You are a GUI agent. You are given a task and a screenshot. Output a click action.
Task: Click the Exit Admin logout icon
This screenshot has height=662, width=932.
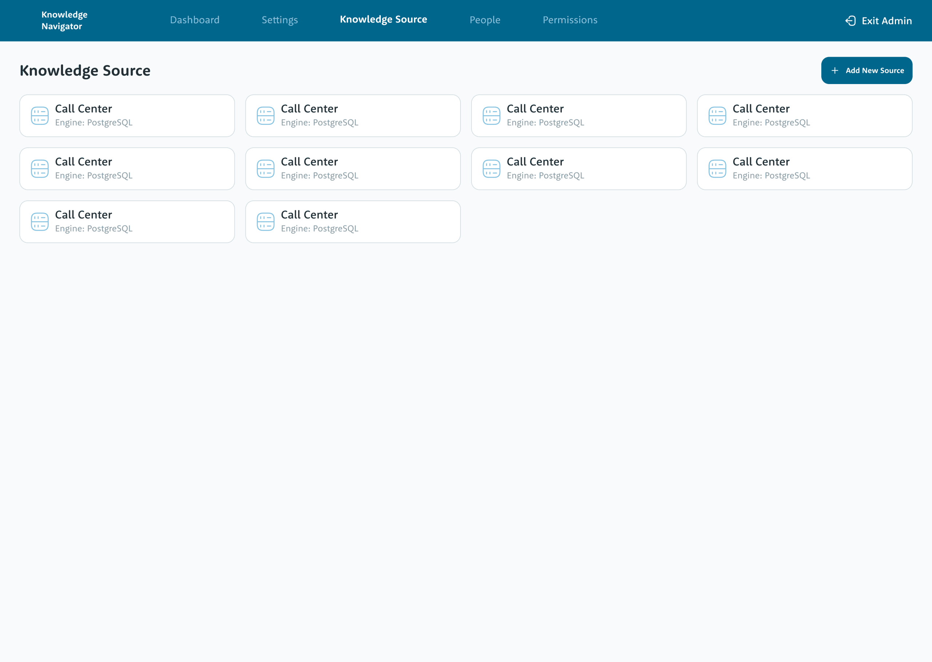click(x=850, y=21)
